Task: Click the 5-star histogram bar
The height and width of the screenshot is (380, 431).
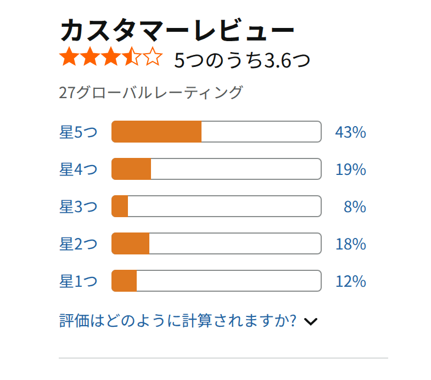Action: (216, 132)
